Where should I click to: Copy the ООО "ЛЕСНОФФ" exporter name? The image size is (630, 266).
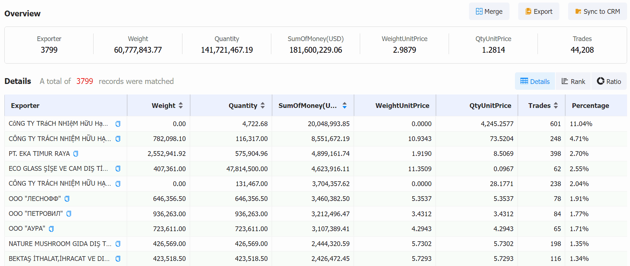click(x=67, y=199)
